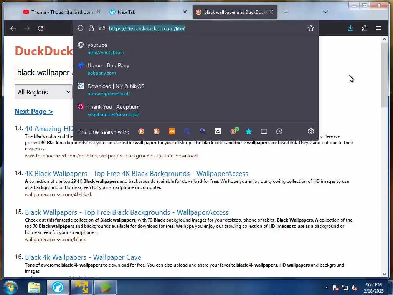Screen dimensions: 393x295
Task: Click the vertical scrollbar thumb
Action: click(384, 75)
